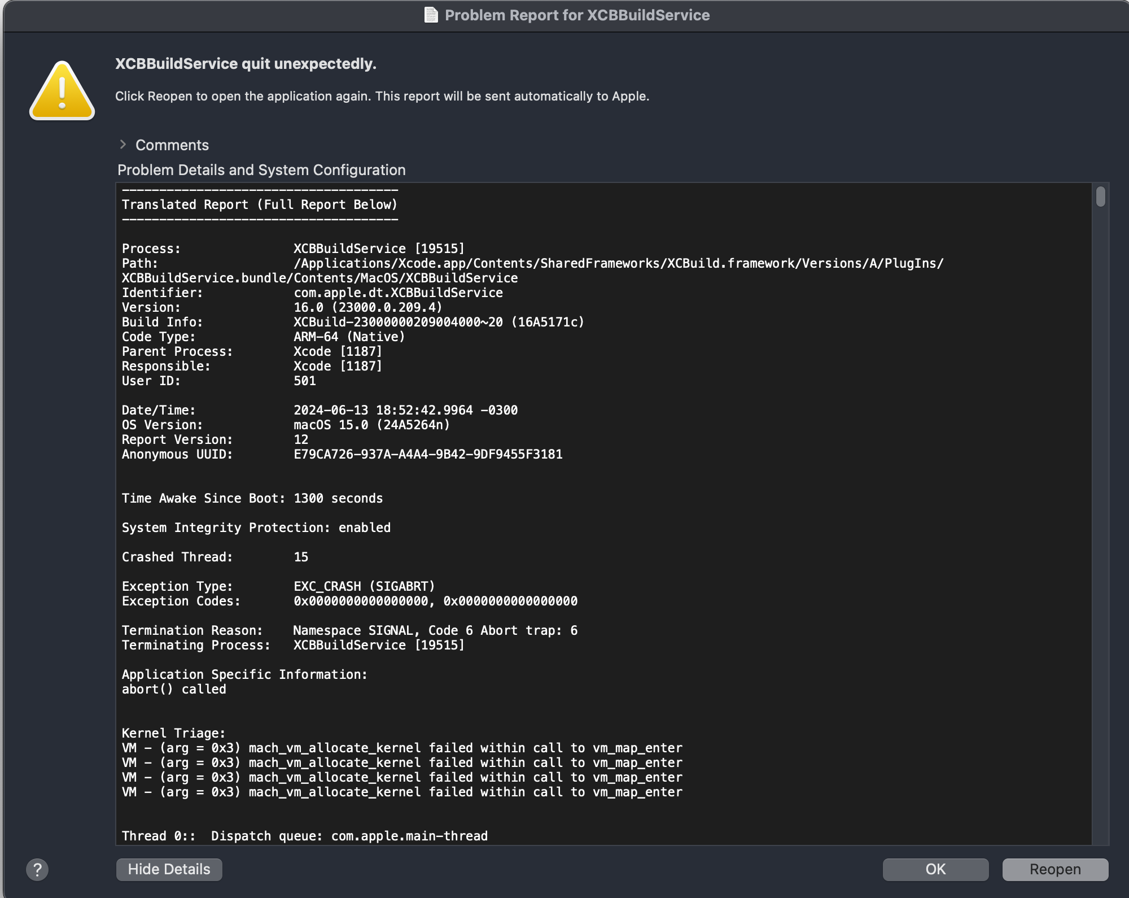Click the Anonymous UUID value
This screenshot has width=1129, height=898.
428,454
